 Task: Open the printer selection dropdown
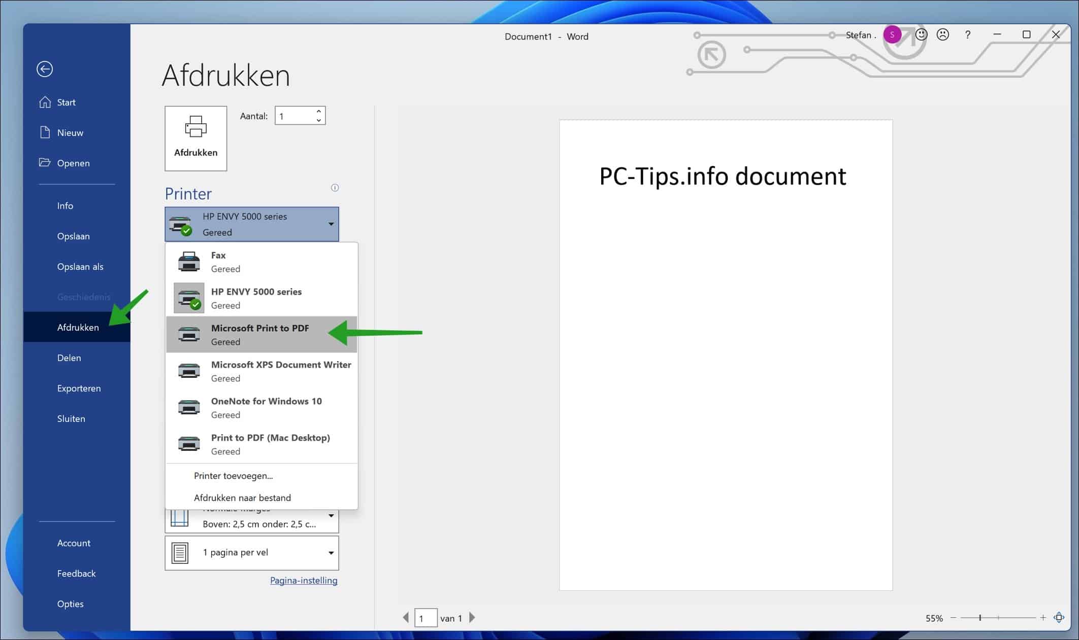pyautogui.click(x=331, y=224)
